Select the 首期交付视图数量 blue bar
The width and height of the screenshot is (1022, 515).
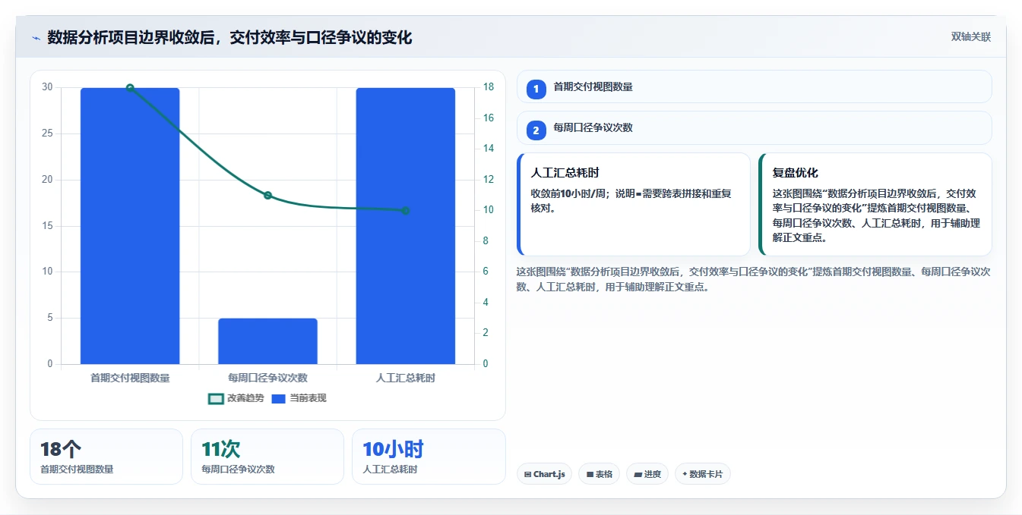click(x=130, y=226)
